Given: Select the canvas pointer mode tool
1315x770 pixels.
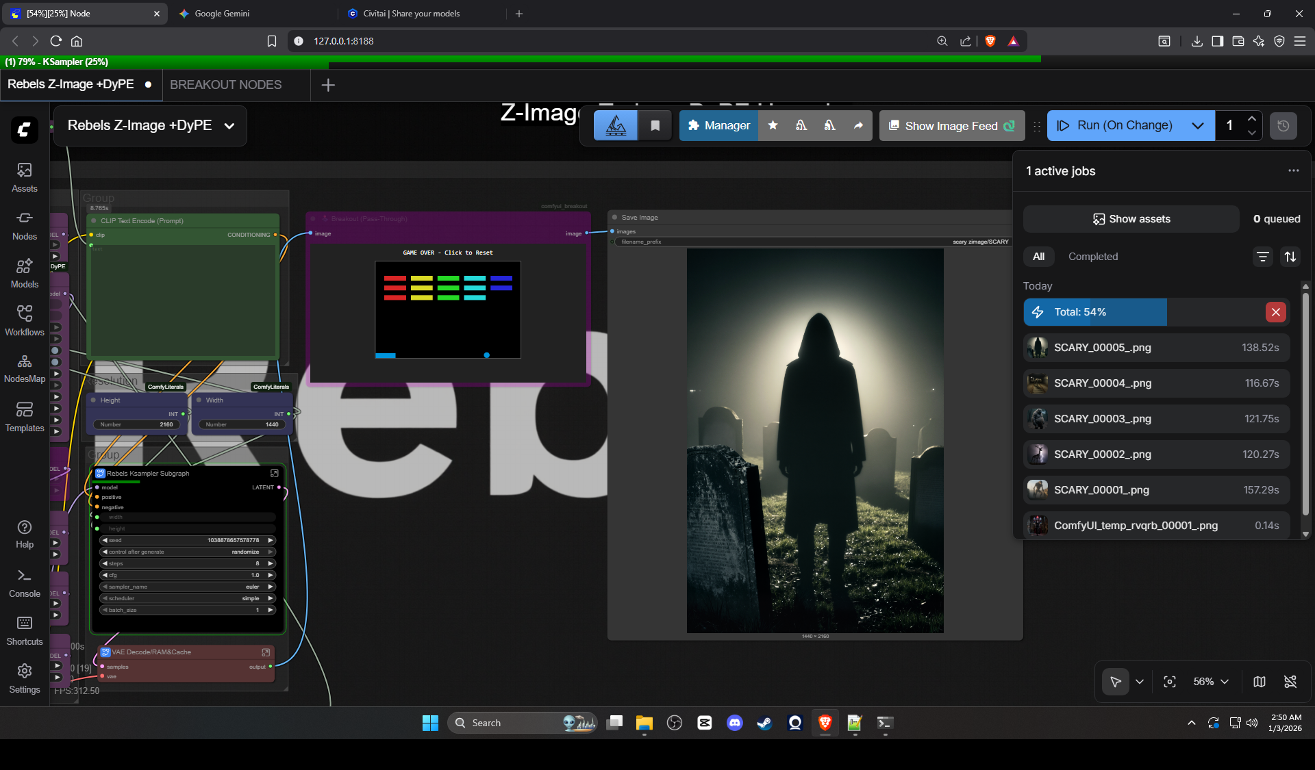Looking at the screenshot, I should click(x=1116, y=682).
